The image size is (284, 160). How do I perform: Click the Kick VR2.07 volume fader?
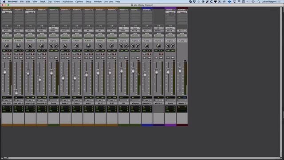point(16,92)
